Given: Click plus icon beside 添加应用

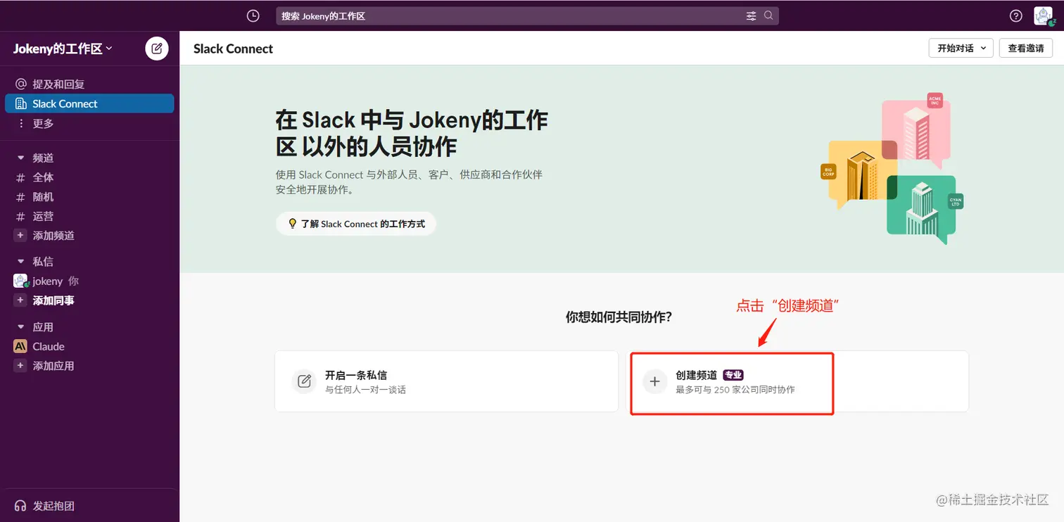Looking at the screenshot, I should [20, 366].
